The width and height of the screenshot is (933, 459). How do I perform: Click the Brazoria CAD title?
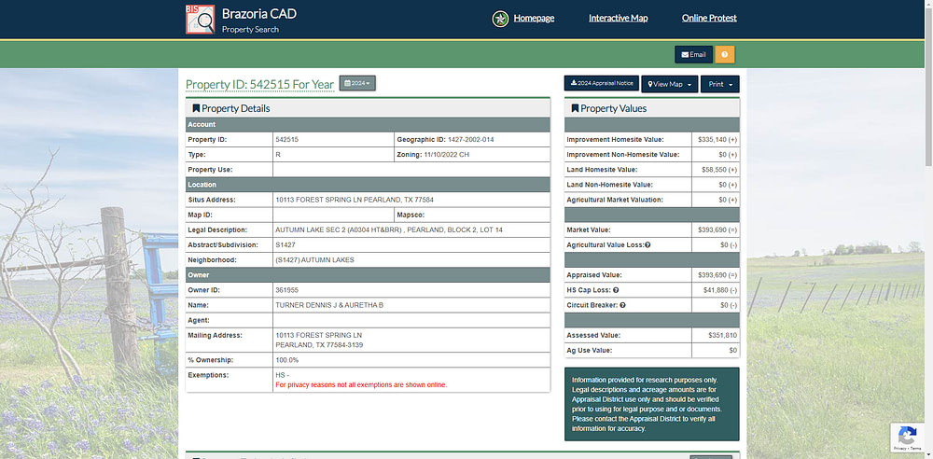258,14
